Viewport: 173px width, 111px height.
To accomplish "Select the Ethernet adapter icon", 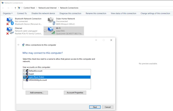I will 10,31.
